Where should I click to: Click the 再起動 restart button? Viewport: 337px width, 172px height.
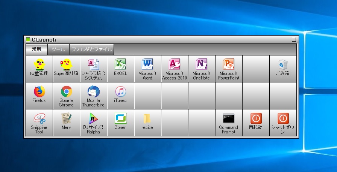click(x=256, y=122)
